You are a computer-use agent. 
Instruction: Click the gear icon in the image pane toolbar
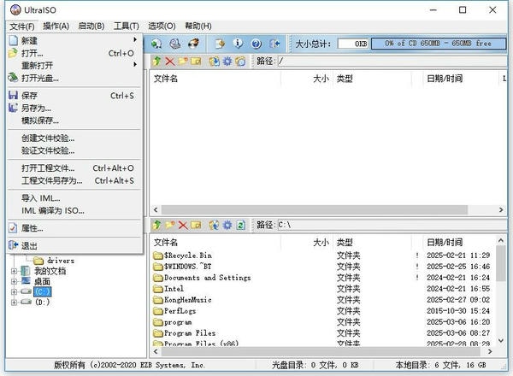coord(227,62)
